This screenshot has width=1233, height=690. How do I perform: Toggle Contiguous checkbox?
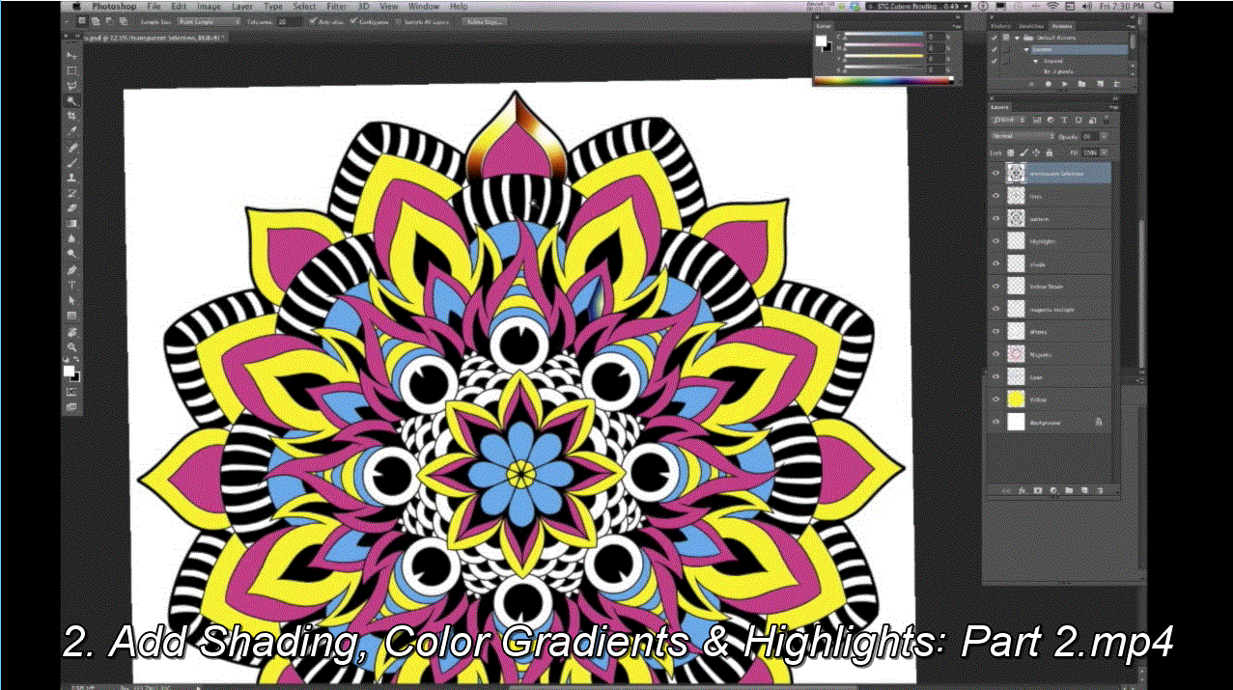click(x=353, y=20)
